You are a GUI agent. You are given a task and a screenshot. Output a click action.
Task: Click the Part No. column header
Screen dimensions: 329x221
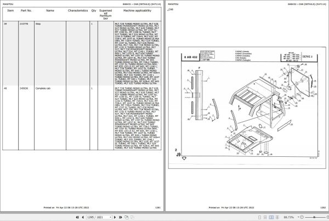click(x=26, y=10)
